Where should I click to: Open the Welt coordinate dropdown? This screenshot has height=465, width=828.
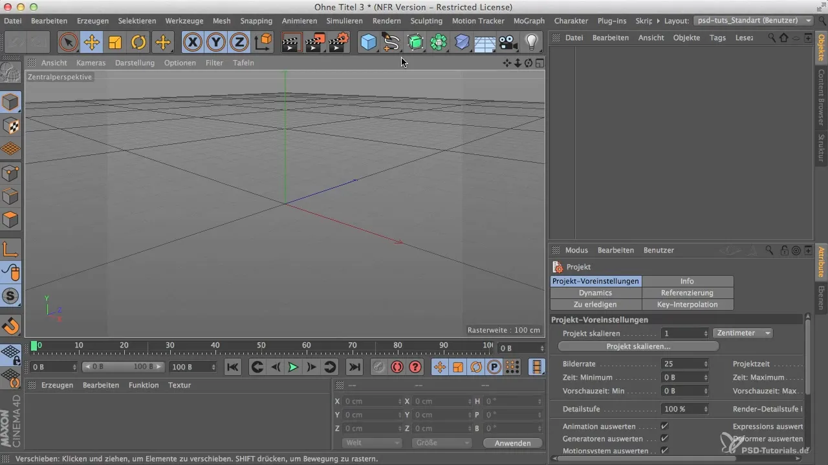point(371,443)
